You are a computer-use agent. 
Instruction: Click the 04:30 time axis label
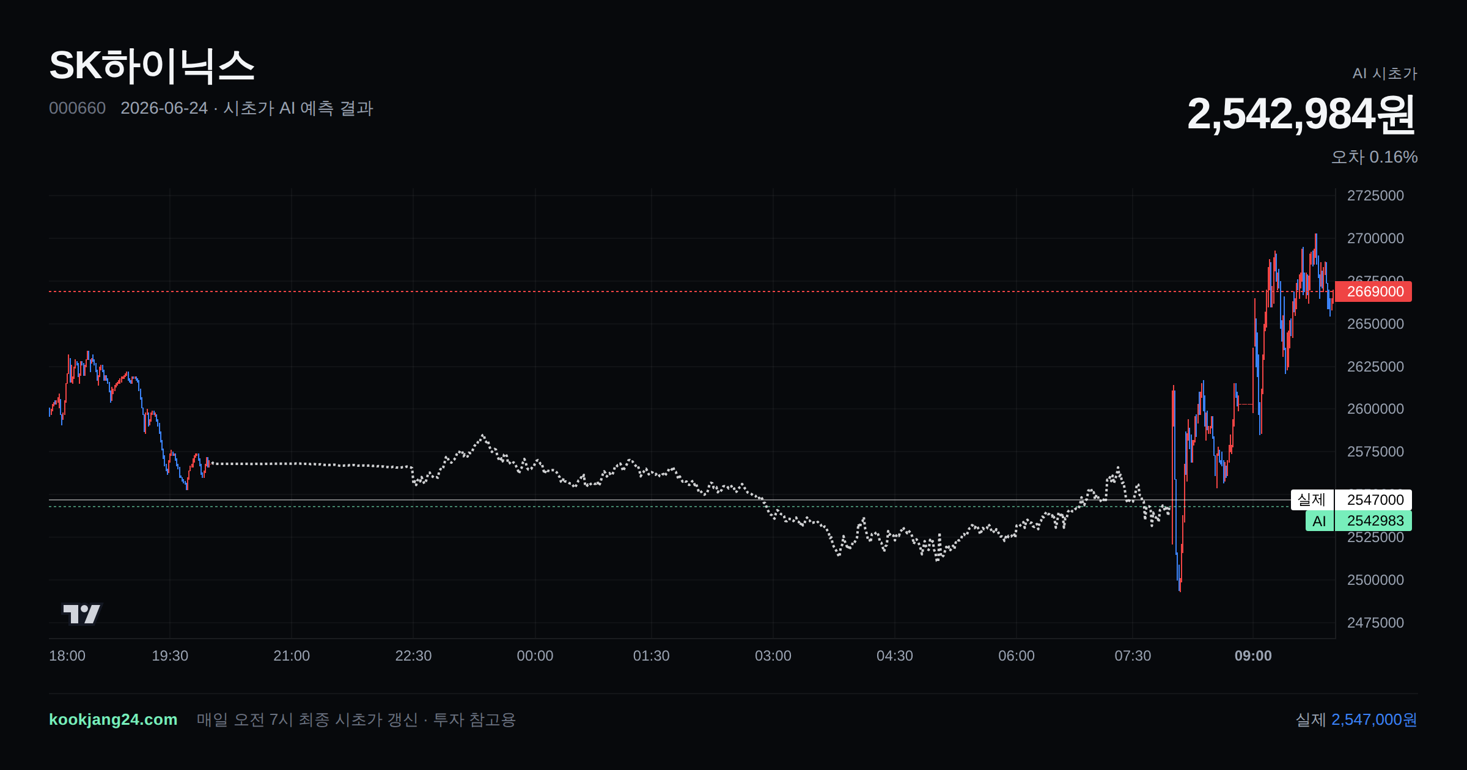pos(894,656)
